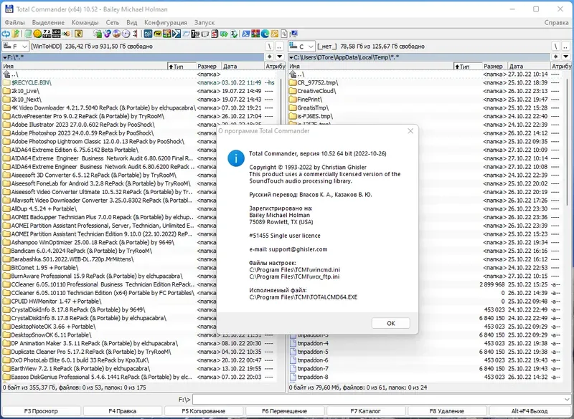Viewport: 574px width, 419px height.
Task: Open the command line history dropdown
Action: pos(567,399)
